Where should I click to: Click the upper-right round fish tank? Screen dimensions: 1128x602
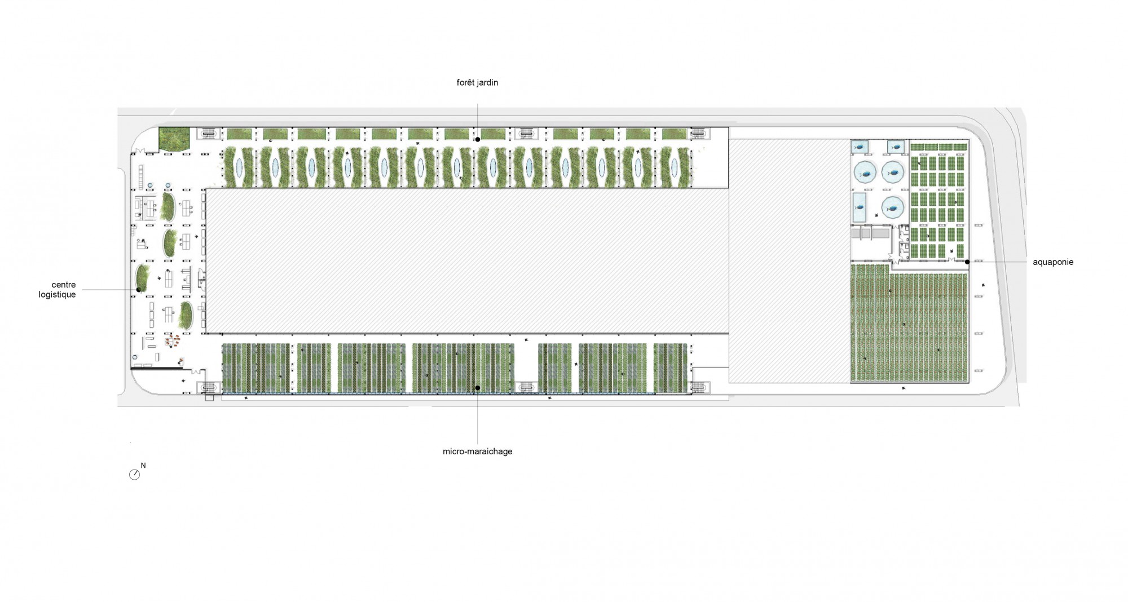pyautogui.click(x=892, y=172)
